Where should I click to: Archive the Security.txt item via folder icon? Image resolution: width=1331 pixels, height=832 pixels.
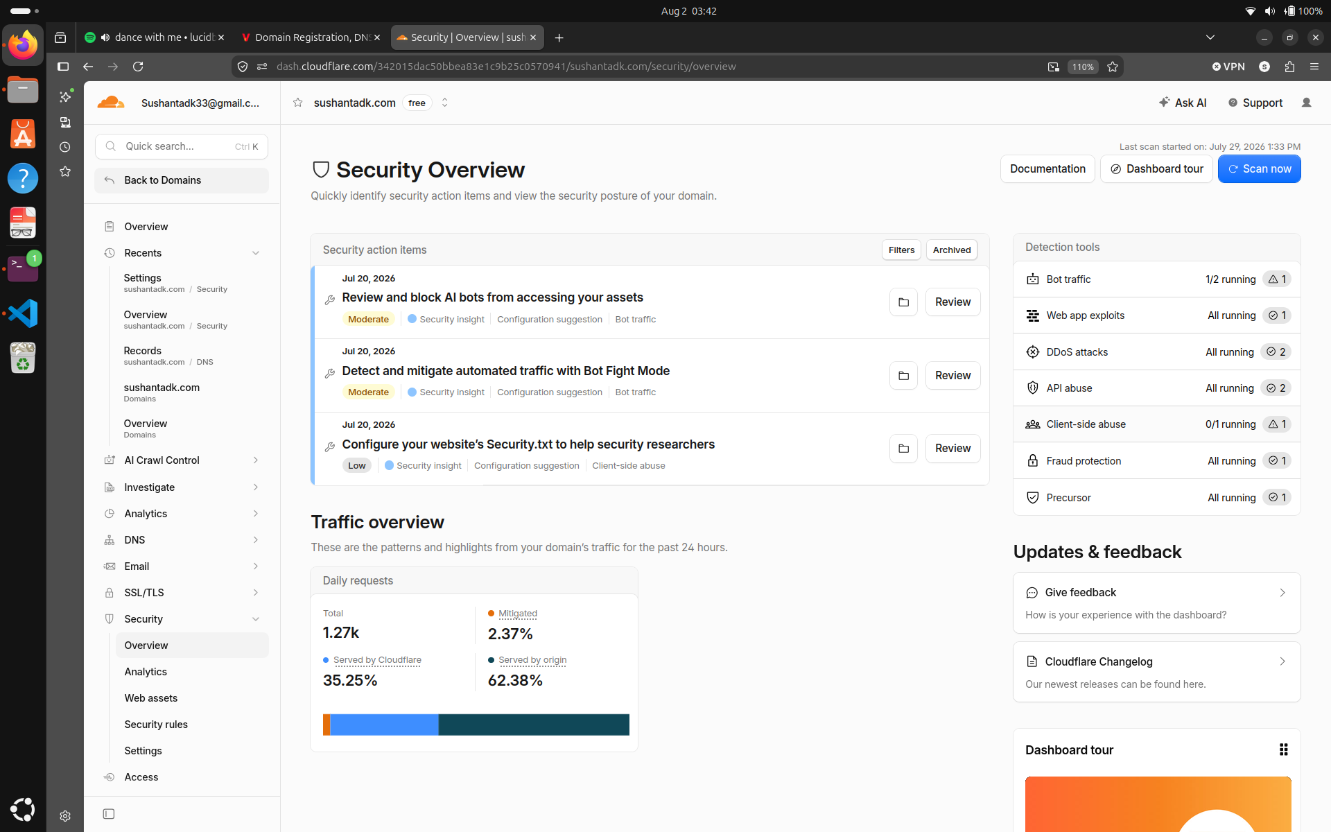(x=903, y=449)
